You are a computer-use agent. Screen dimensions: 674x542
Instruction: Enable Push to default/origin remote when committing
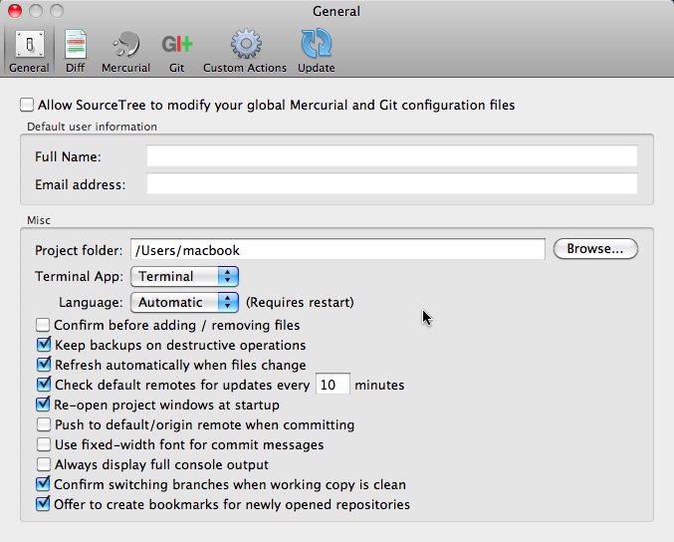[43, 424]
